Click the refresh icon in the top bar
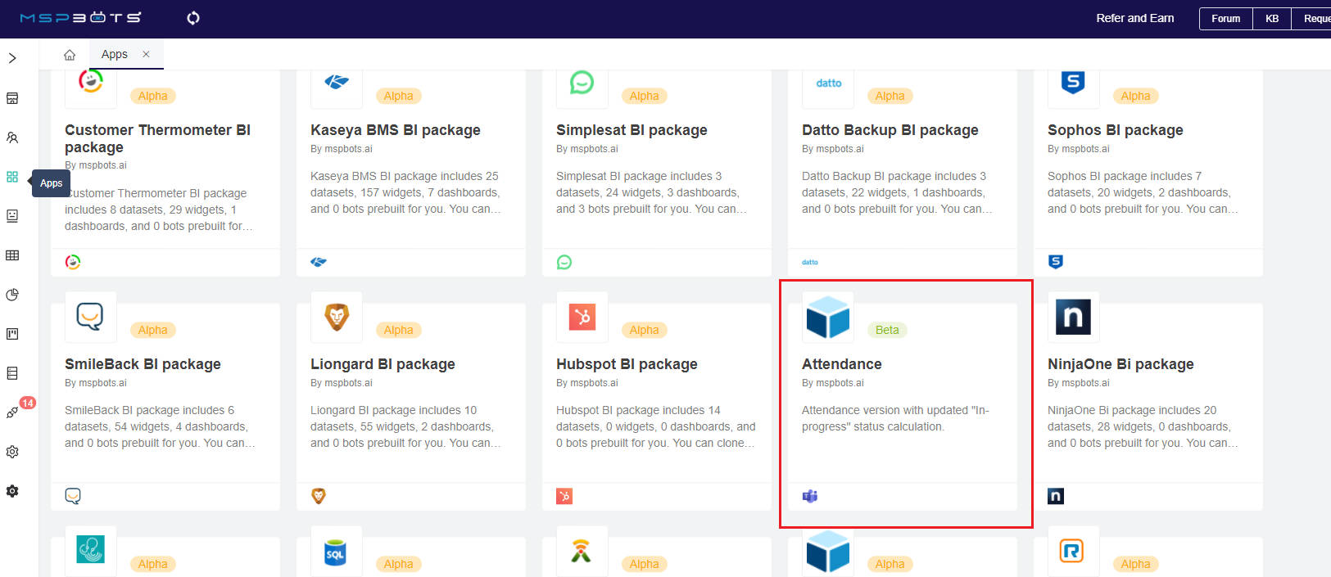Viewport: 1331px width, 577px height. click(193, 18)
